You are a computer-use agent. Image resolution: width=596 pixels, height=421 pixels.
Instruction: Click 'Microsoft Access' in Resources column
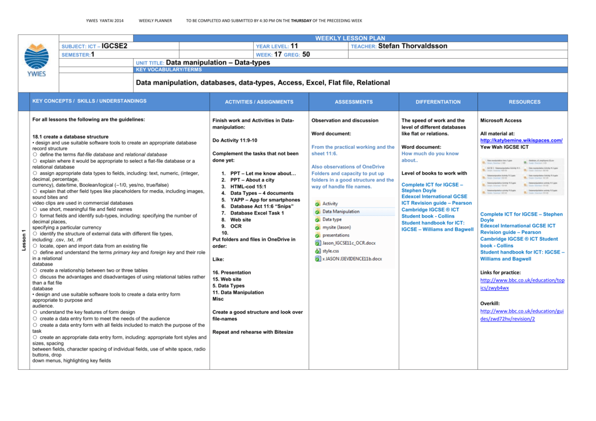point(501,121)
